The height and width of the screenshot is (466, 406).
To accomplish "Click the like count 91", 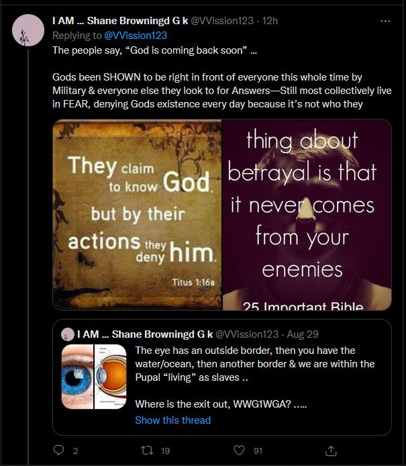I will tap(258, 451).
